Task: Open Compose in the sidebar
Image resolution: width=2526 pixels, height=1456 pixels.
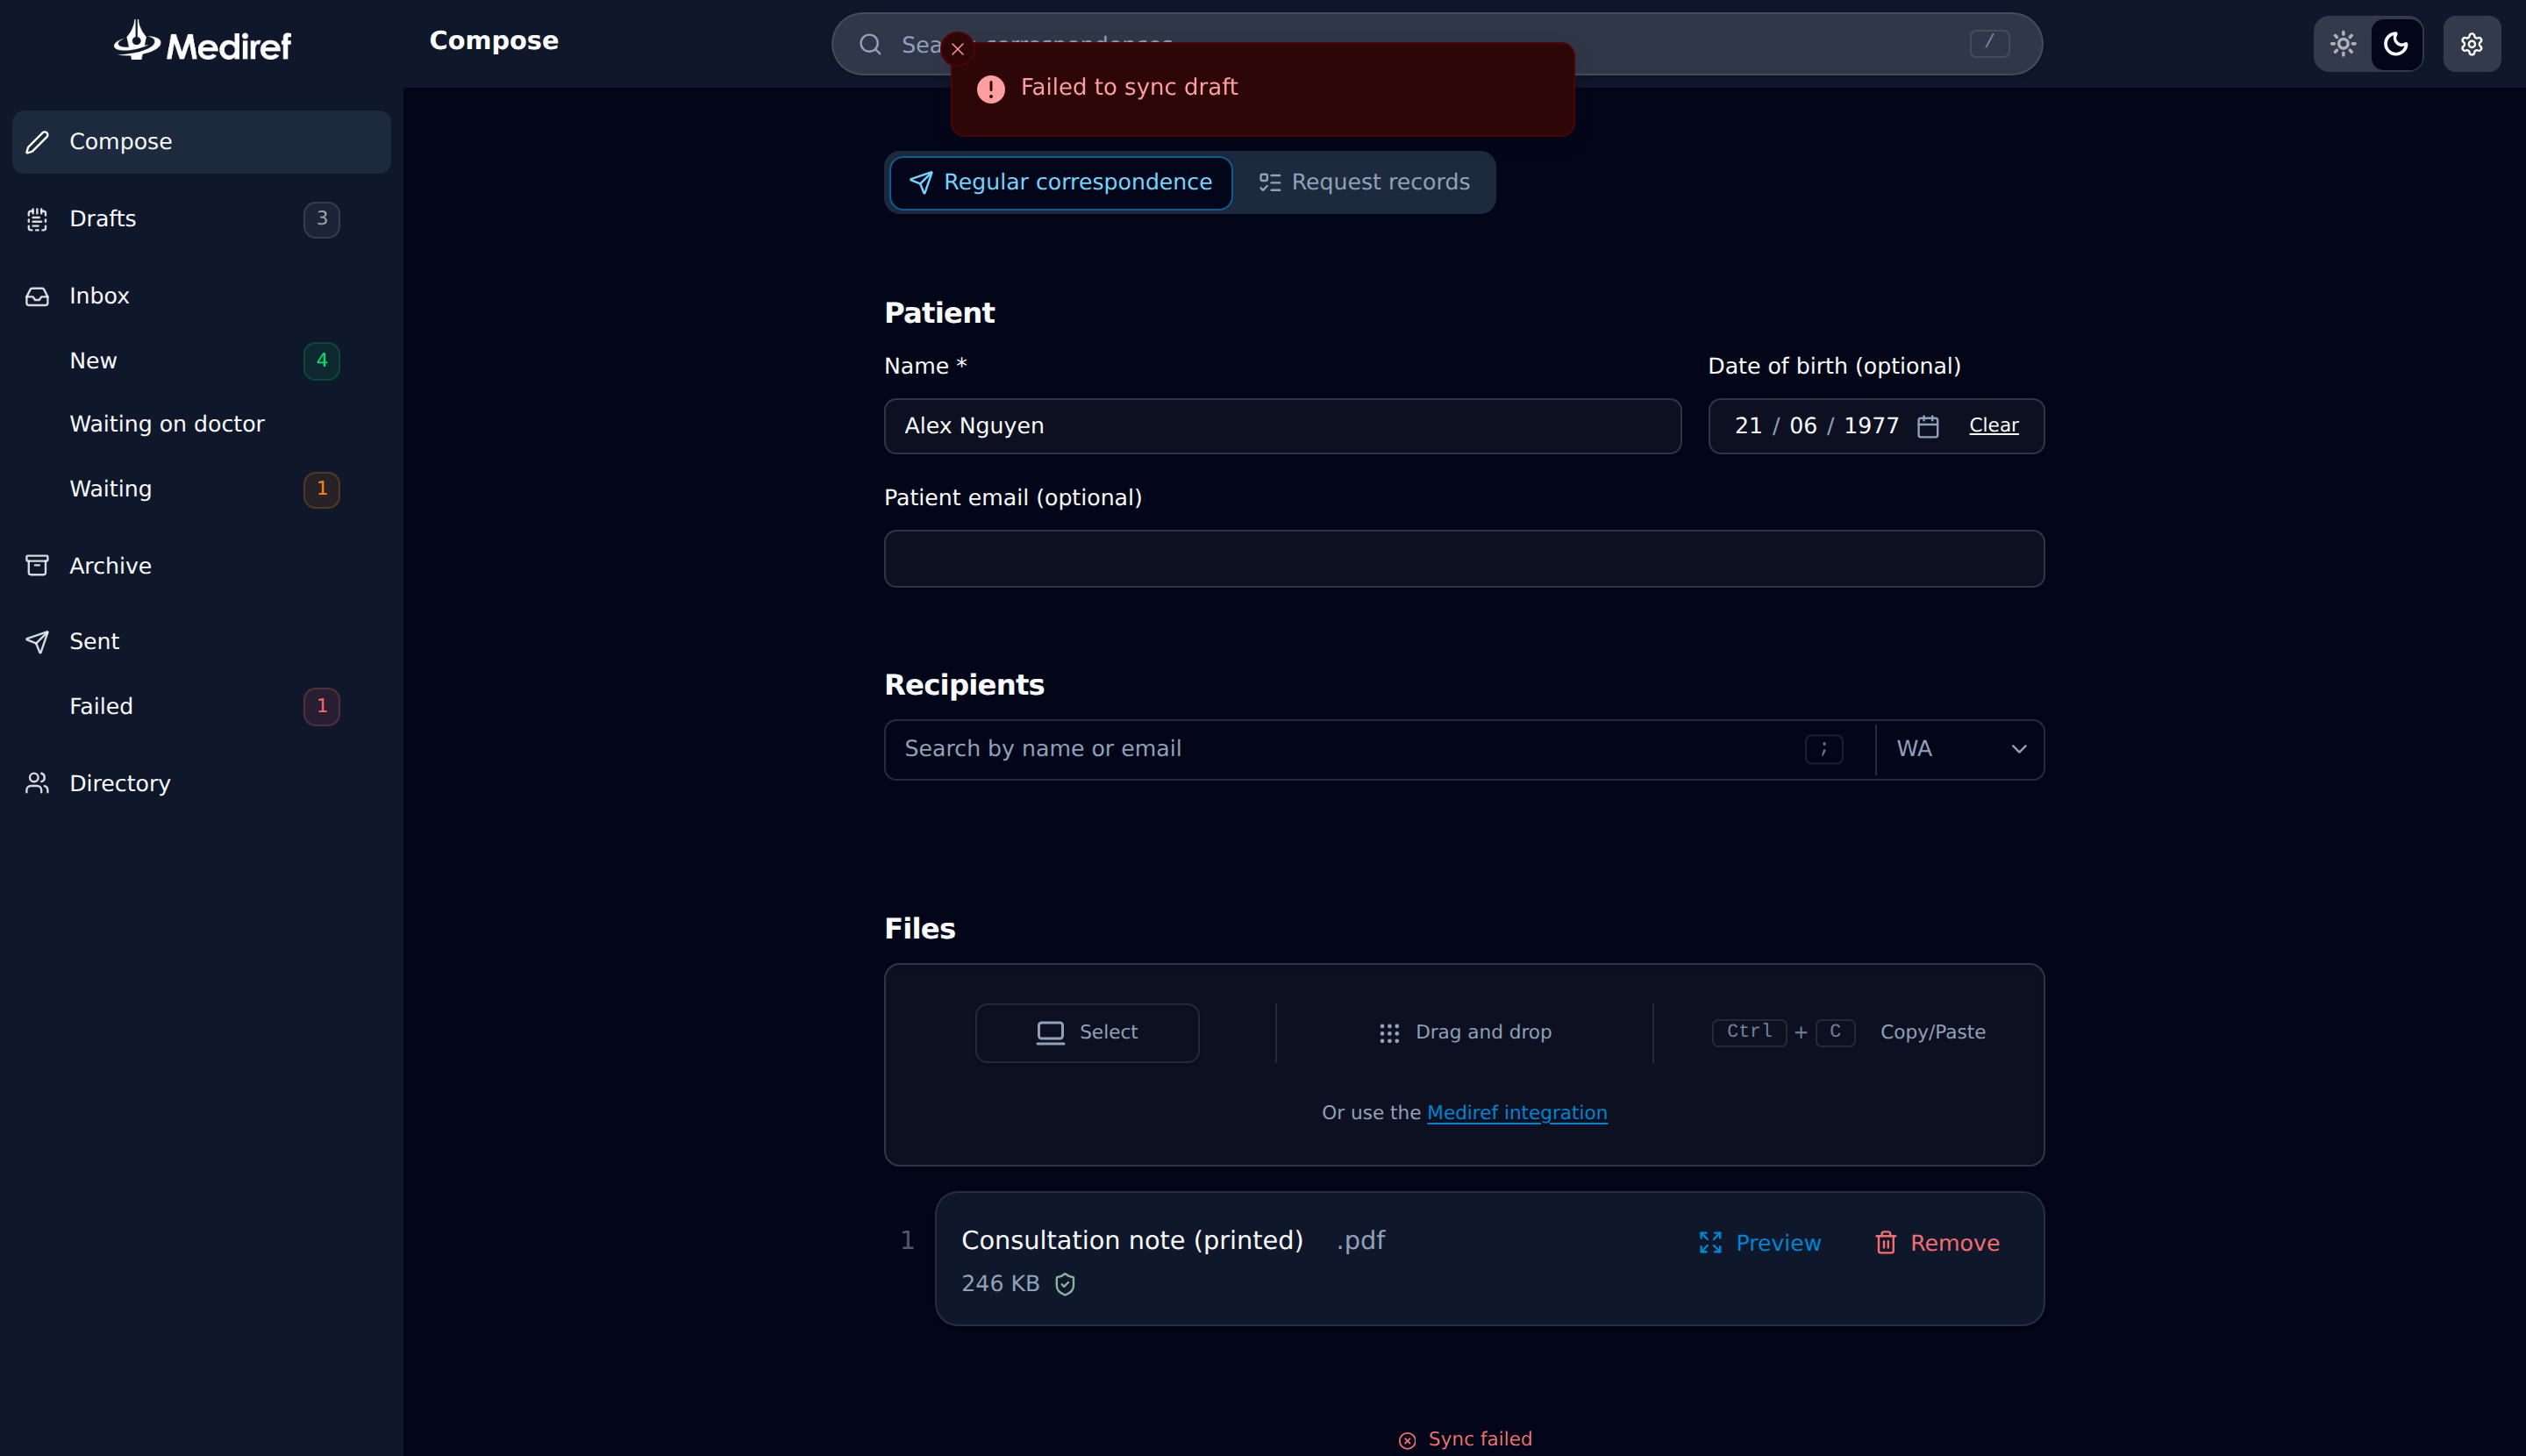Action: (x=201, y=142)
